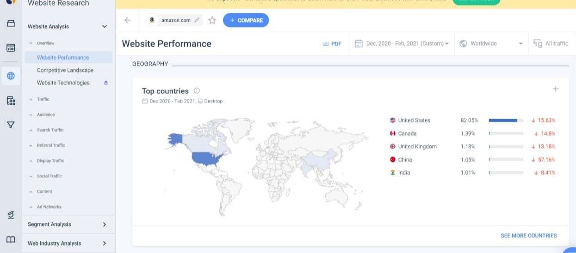Screen dimensions: 576x253
Task: Open SEE MORE COUNTRIES link
Action: point(529,235)
